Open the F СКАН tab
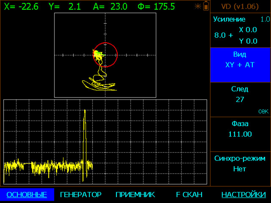 click(x=189, y=194)
